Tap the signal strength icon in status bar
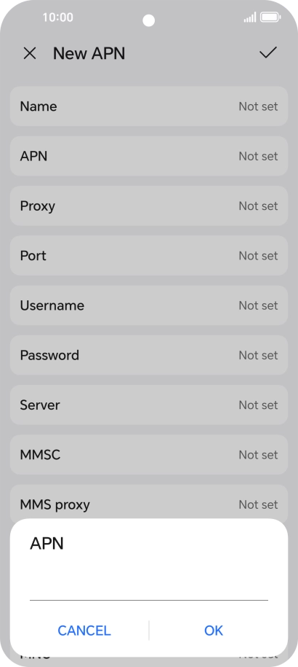298x667 pixels. tap(250, 17)
